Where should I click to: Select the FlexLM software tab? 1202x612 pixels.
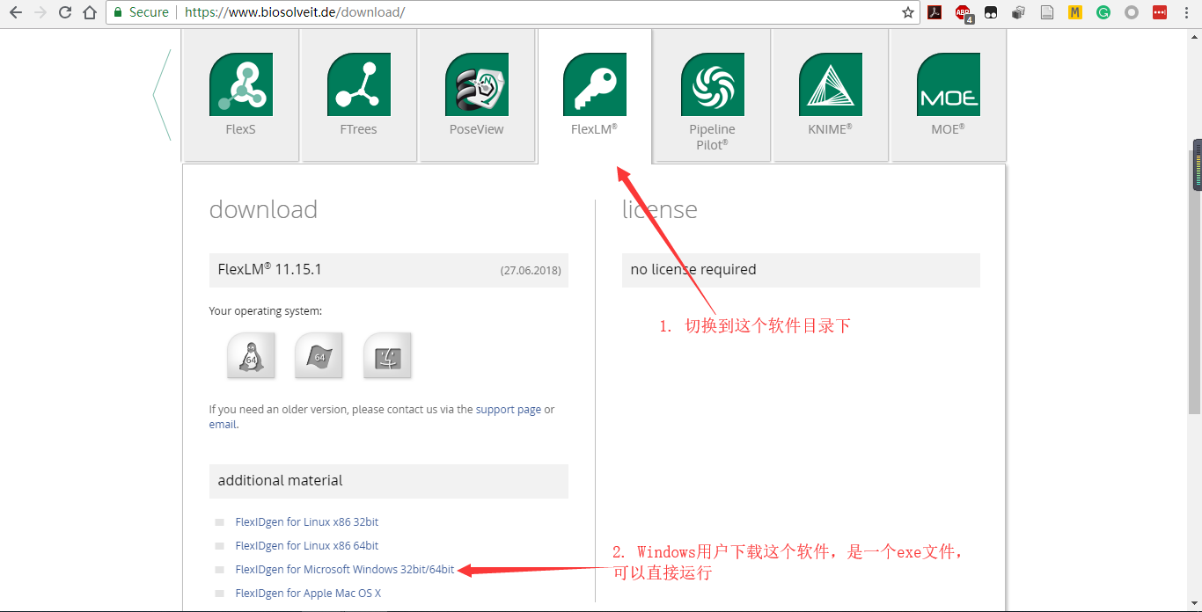tap(594, 95)
